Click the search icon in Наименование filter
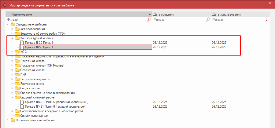The width and height of the screenshot is (275, 128). click(149, 20)
